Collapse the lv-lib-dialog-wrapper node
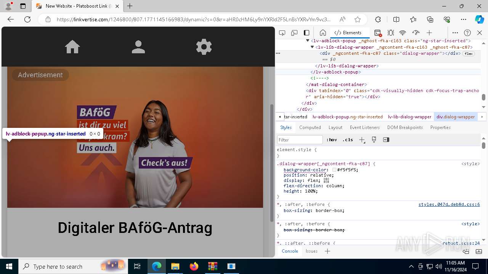This screenshot has height=274, width=488. [312, 47]
